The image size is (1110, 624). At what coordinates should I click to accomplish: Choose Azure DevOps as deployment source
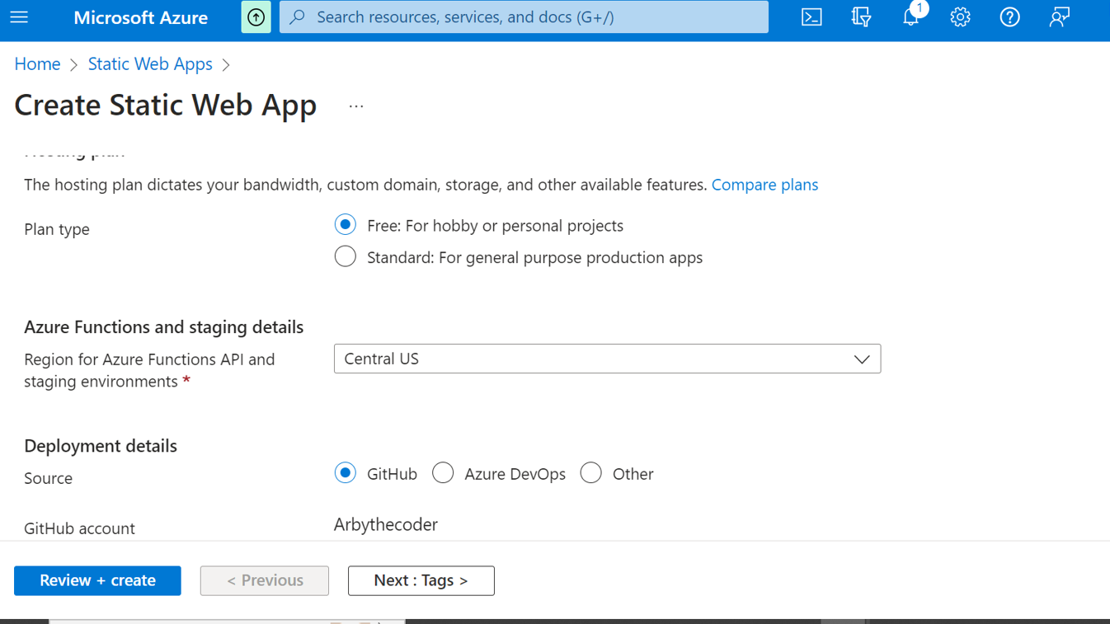pos(443,473)
